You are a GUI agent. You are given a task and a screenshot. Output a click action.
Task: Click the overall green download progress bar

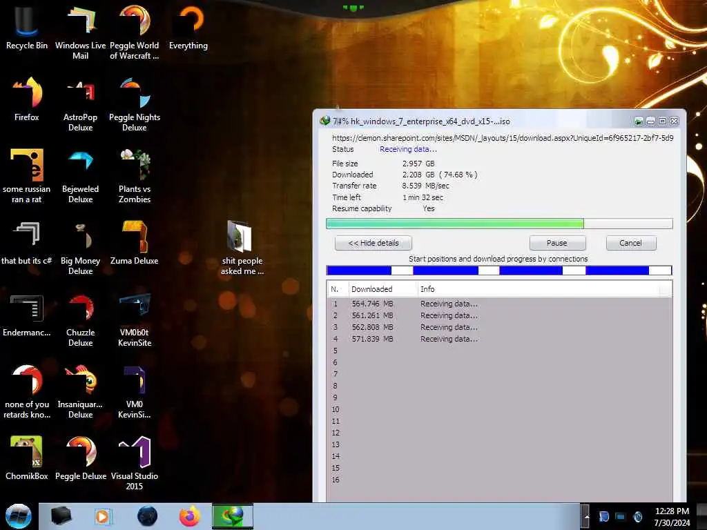(x=499, y=224)
